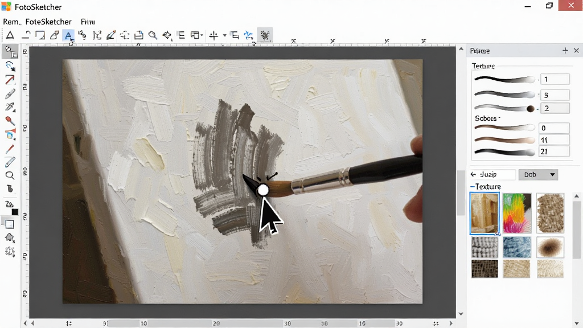Open the 'FoteSketcher' menu
This screenshot has width=583, height=328.
pos(48,22)
